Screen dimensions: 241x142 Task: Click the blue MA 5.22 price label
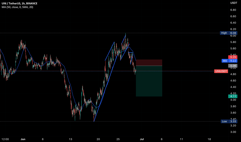[x=229, y=61]
